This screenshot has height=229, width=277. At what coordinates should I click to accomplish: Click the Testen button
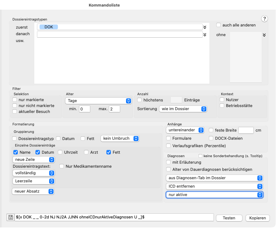pos(229,218)
